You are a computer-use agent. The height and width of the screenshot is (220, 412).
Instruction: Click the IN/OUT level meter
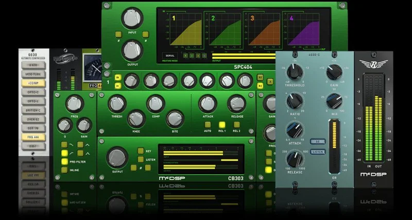(x=374, y=118)
